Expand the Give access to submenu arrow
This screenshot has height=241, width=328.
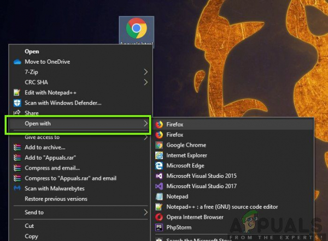pos(146,137)
